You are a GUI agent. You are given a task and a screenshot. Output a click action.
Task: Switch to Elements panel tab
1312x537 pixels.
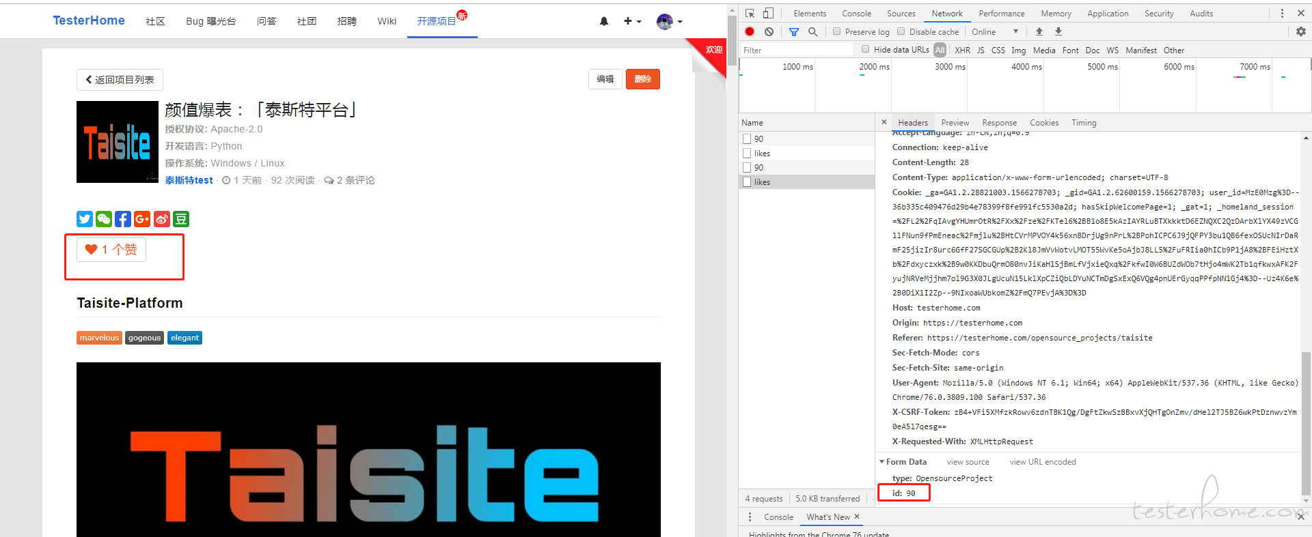[810, 14]
